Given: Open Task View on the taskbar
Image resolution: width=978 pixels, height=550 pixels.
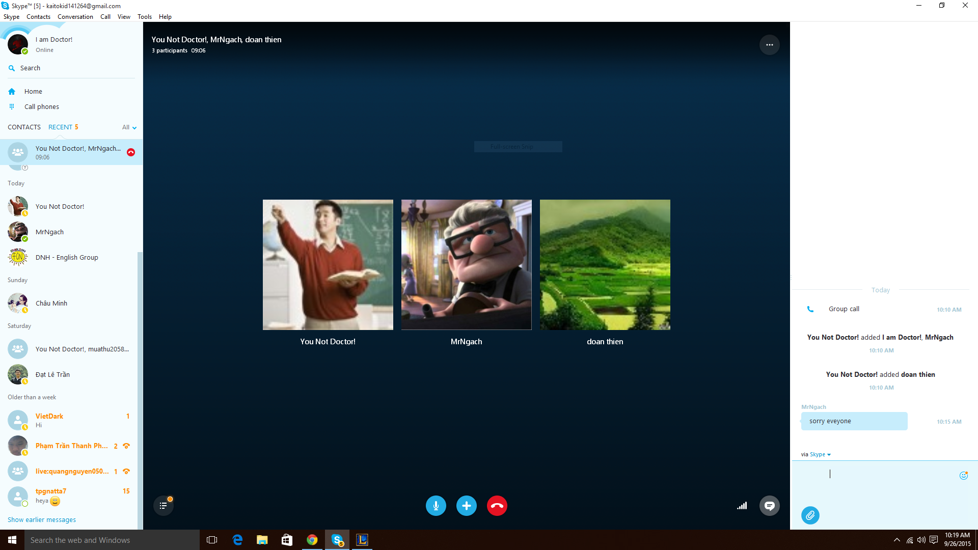Looking at the screenshot, I should [212, 540].
